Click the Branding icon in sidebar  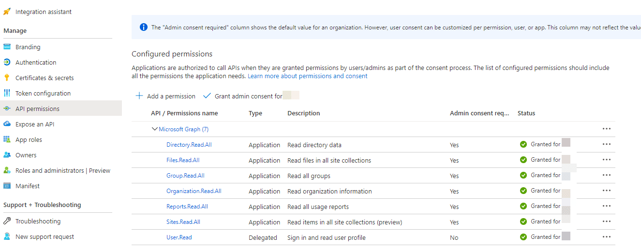7,47
